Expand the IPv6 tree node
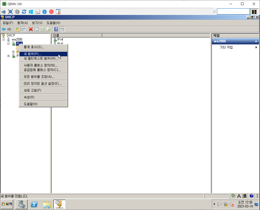The height and width of the screenshot is (210, 260). [8, 56]
